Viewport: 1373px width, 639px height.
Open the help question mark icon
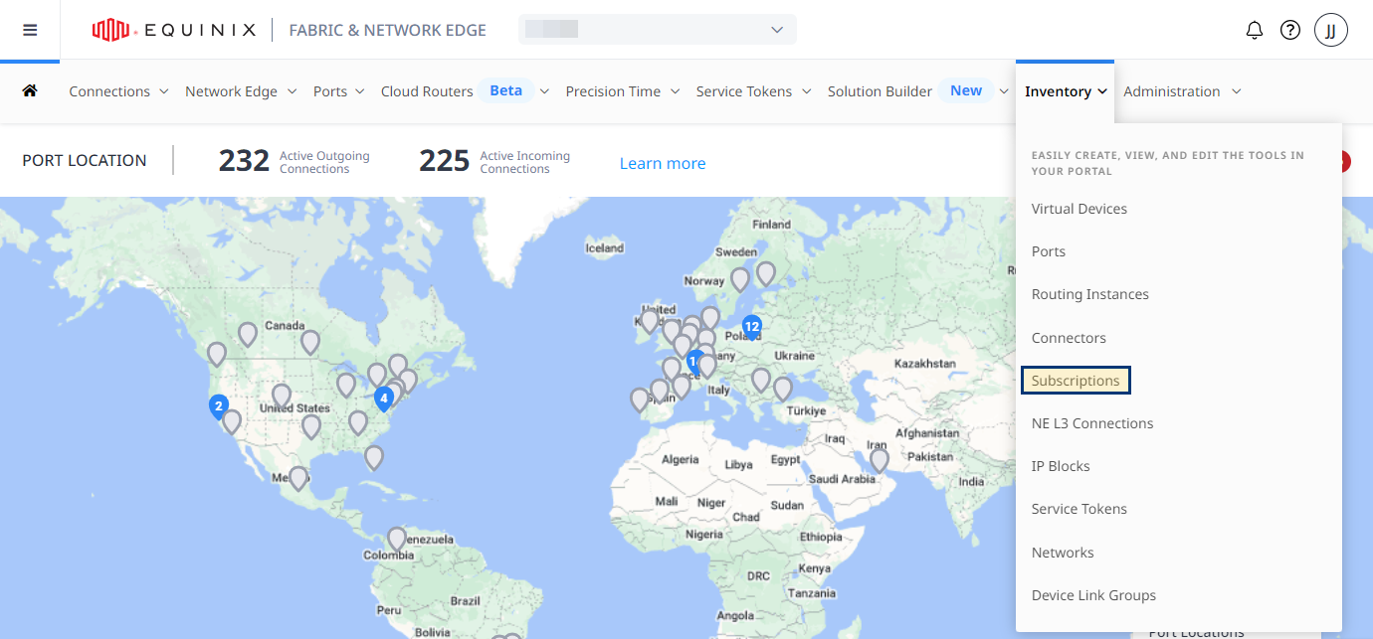click(1290, 30)
